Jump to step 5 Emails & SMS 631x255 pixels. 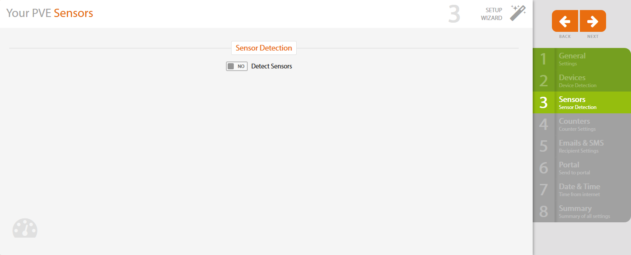(581, 146)
